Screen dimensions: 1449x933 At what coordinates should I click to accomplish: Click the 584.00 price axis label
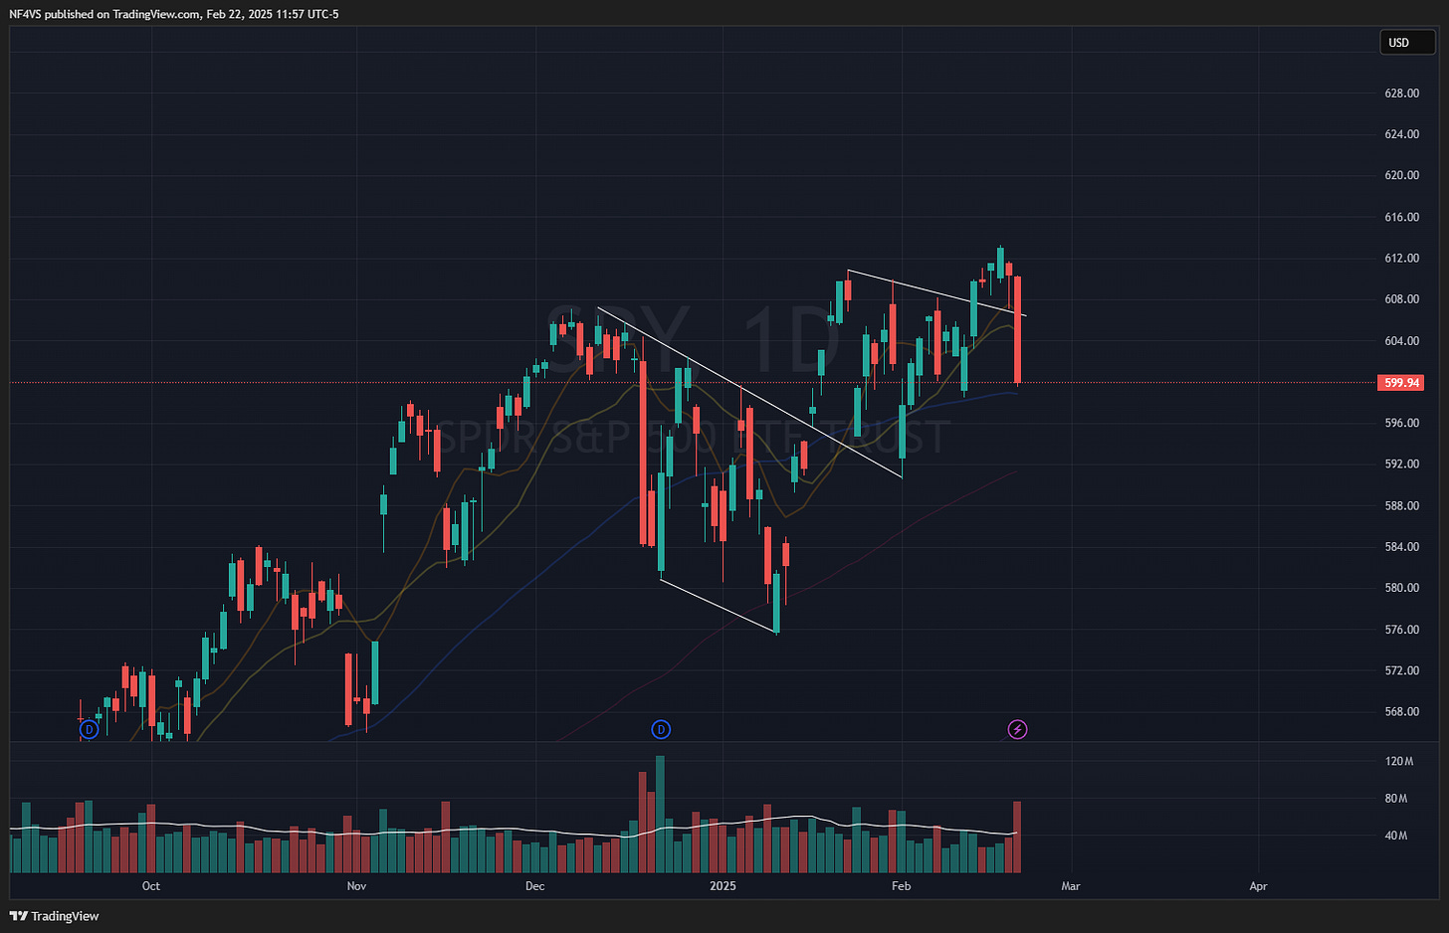tap(1401, 547)
